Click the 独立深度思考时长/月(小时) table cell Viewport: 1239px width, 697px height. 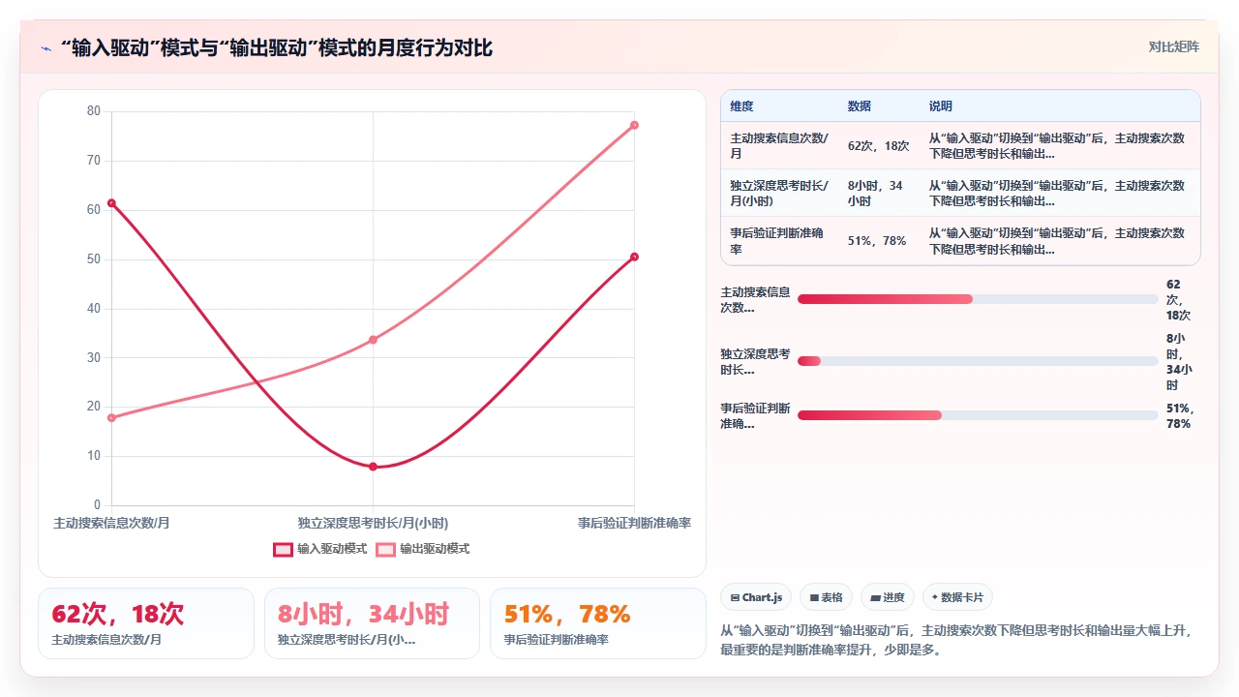[779, 193]
